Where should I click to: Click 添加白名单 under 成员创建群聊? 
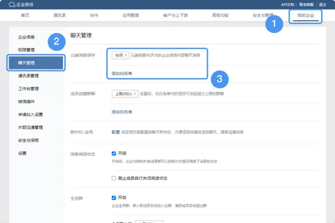tap(122, 112)
